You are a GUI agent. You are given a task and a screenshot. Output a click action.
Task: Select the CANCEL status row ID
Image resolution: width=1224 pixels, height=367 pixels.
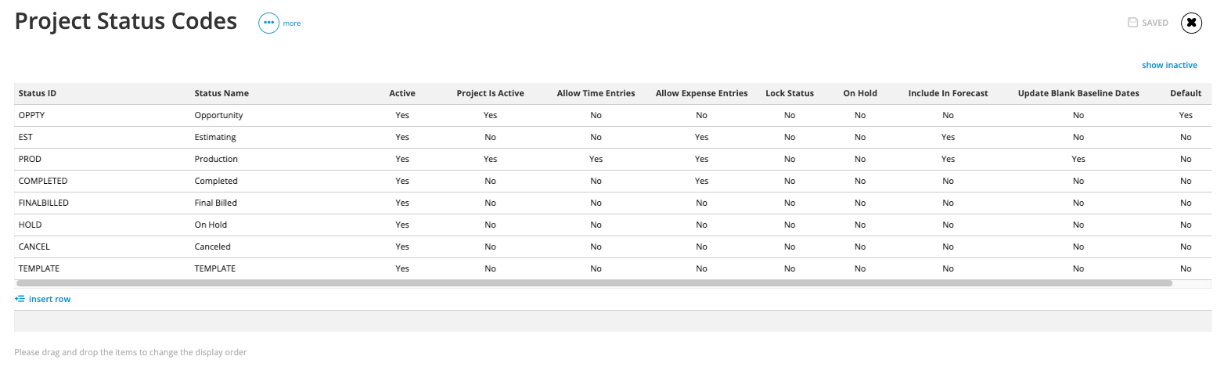34,246
